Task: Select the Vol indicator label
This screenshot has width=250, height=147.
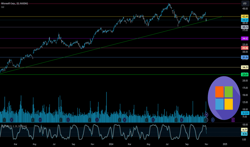Action: (x=3, y=7)
